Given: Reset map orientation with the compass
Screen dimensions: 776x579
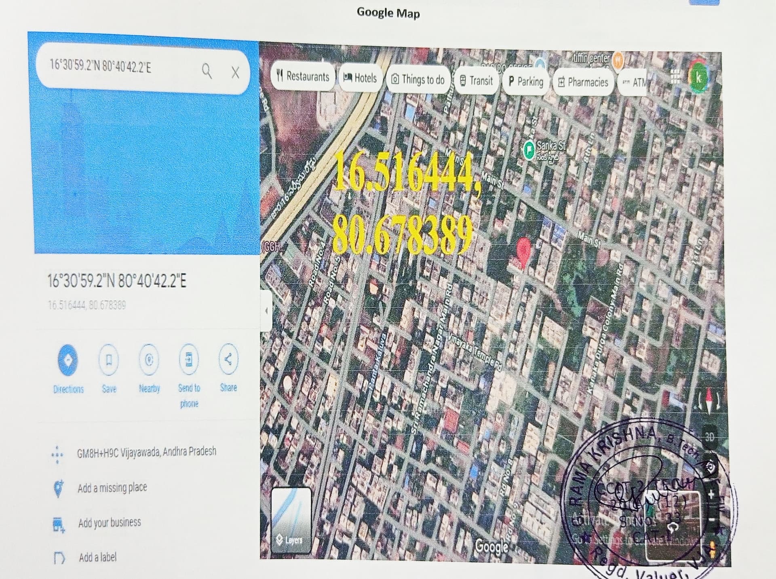Looking at the screenshot, I should pyautogui.click(x=709, y=401).
